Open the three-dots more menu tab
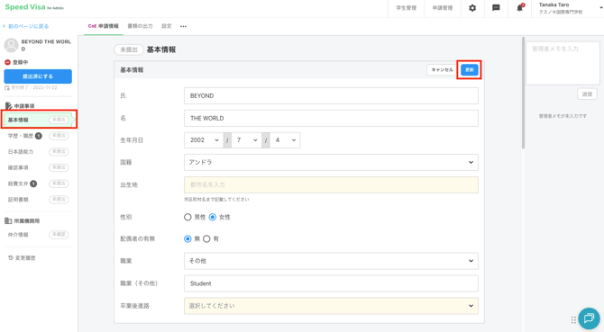Screen dimensions: 604x332 click(x=183, y=26)
